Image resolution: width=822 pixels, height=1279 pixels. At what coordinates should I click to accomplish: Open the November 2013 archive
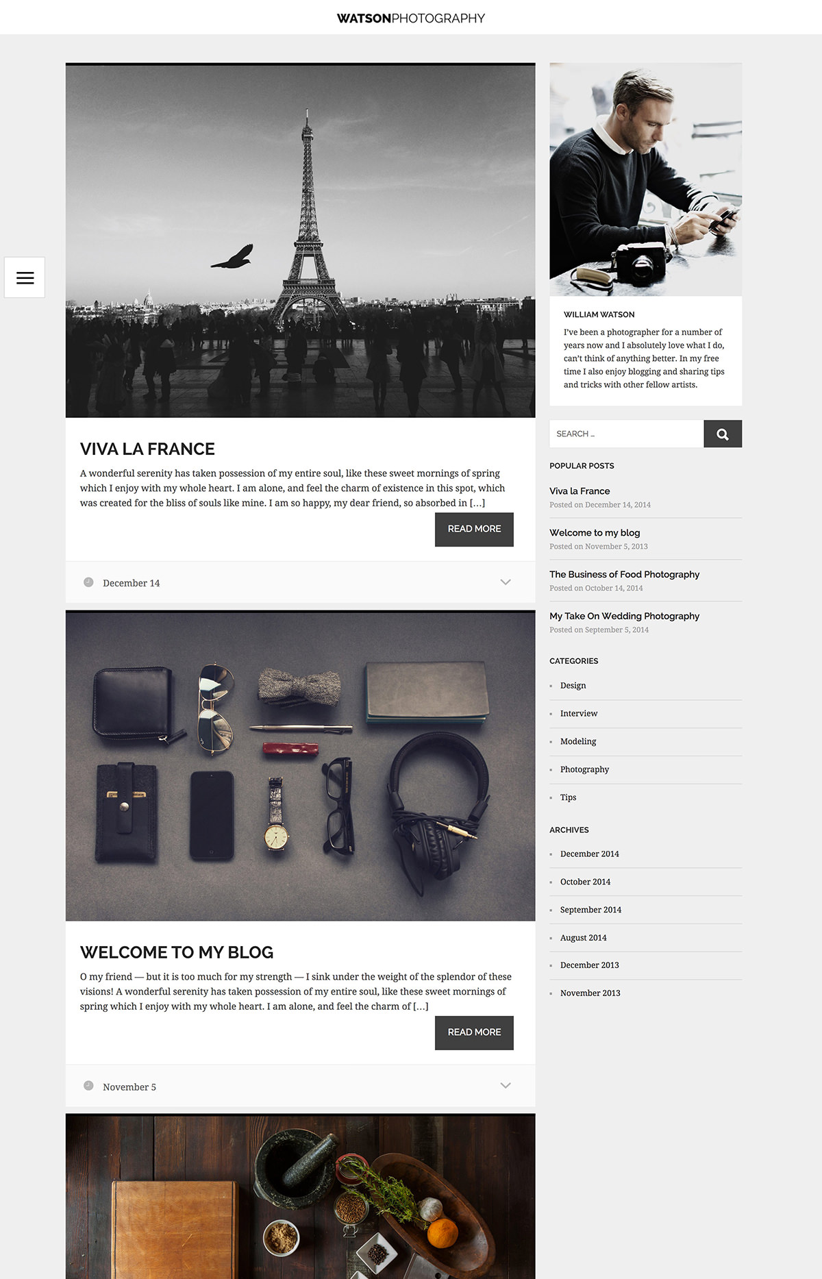[590, 993]
